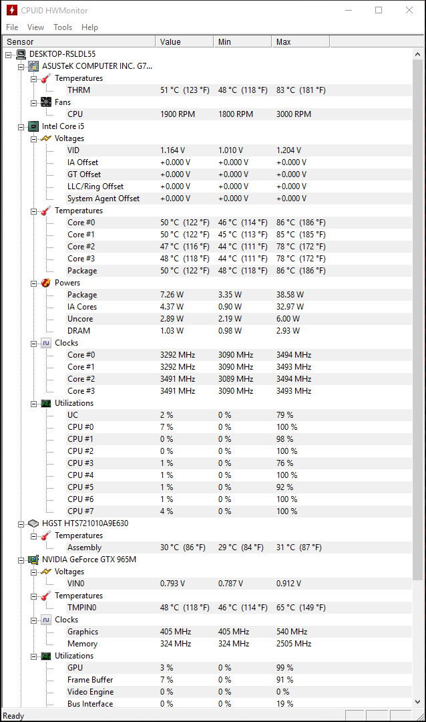The image size is (426, 722).
Task: Click the HGST hard drive icon
Action: tap(33, 523)
